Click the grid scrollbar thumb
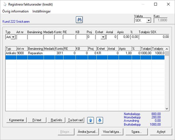Screen dimensions: 175x140 click(167, 53)
